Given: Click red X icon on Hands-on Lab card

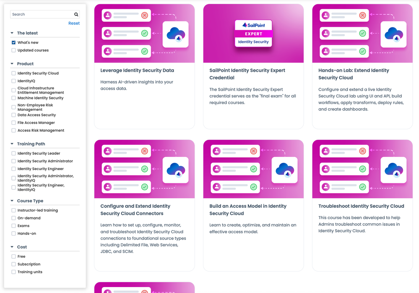Looking at the screenshot, I should (x=362, y=16).
